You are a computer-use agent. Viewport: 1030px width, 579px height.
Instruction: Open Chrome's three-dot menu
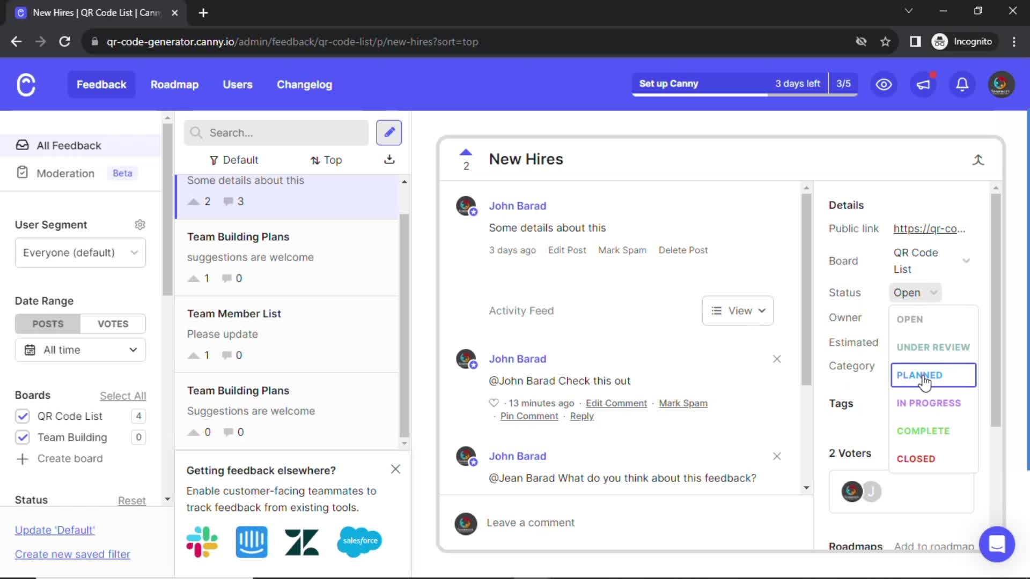pyautogui.click(x=1014, y=42)
